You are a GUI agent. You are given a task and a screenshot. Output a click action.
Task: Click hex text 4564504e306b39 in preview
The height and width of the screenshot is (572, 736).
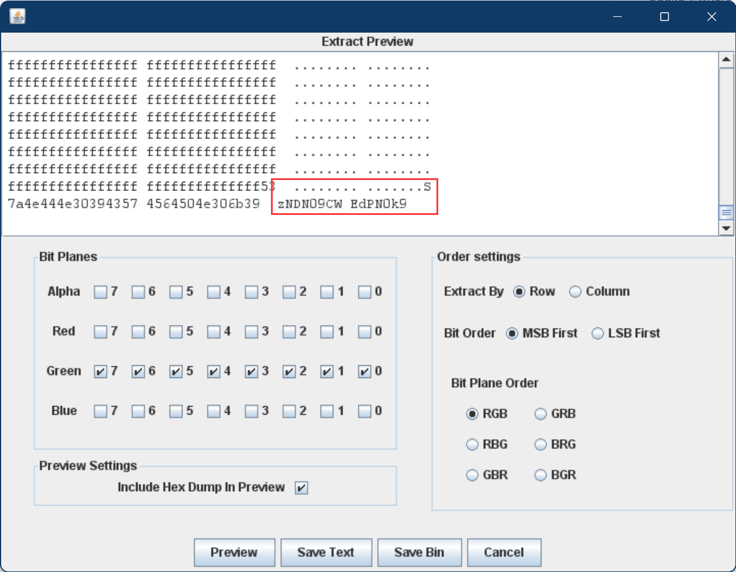(x=203, y=204)
